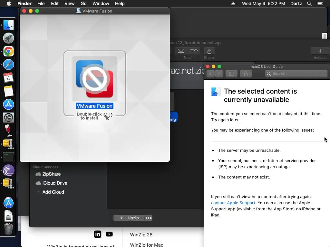Screen dimensions: 330x247
Task: Open LinkedIn icon on WinZip page
Action: point(97,234)
